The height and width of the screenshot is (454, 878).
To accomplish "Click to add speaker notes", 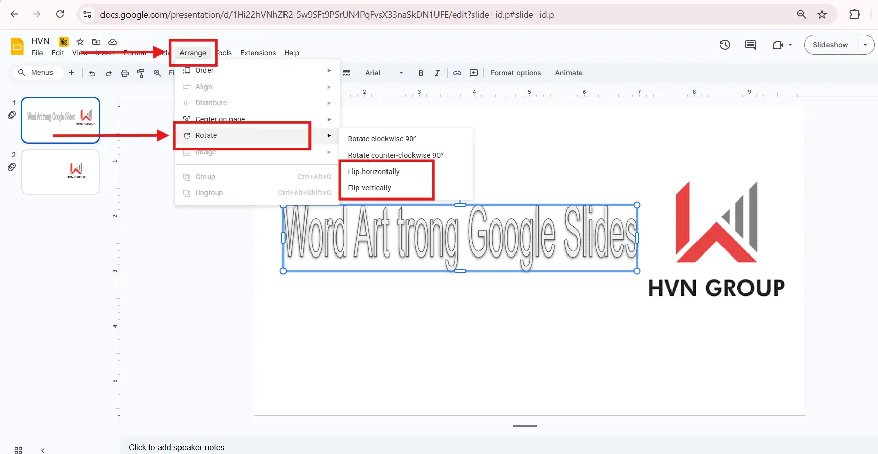I will (x=176, y=448).
